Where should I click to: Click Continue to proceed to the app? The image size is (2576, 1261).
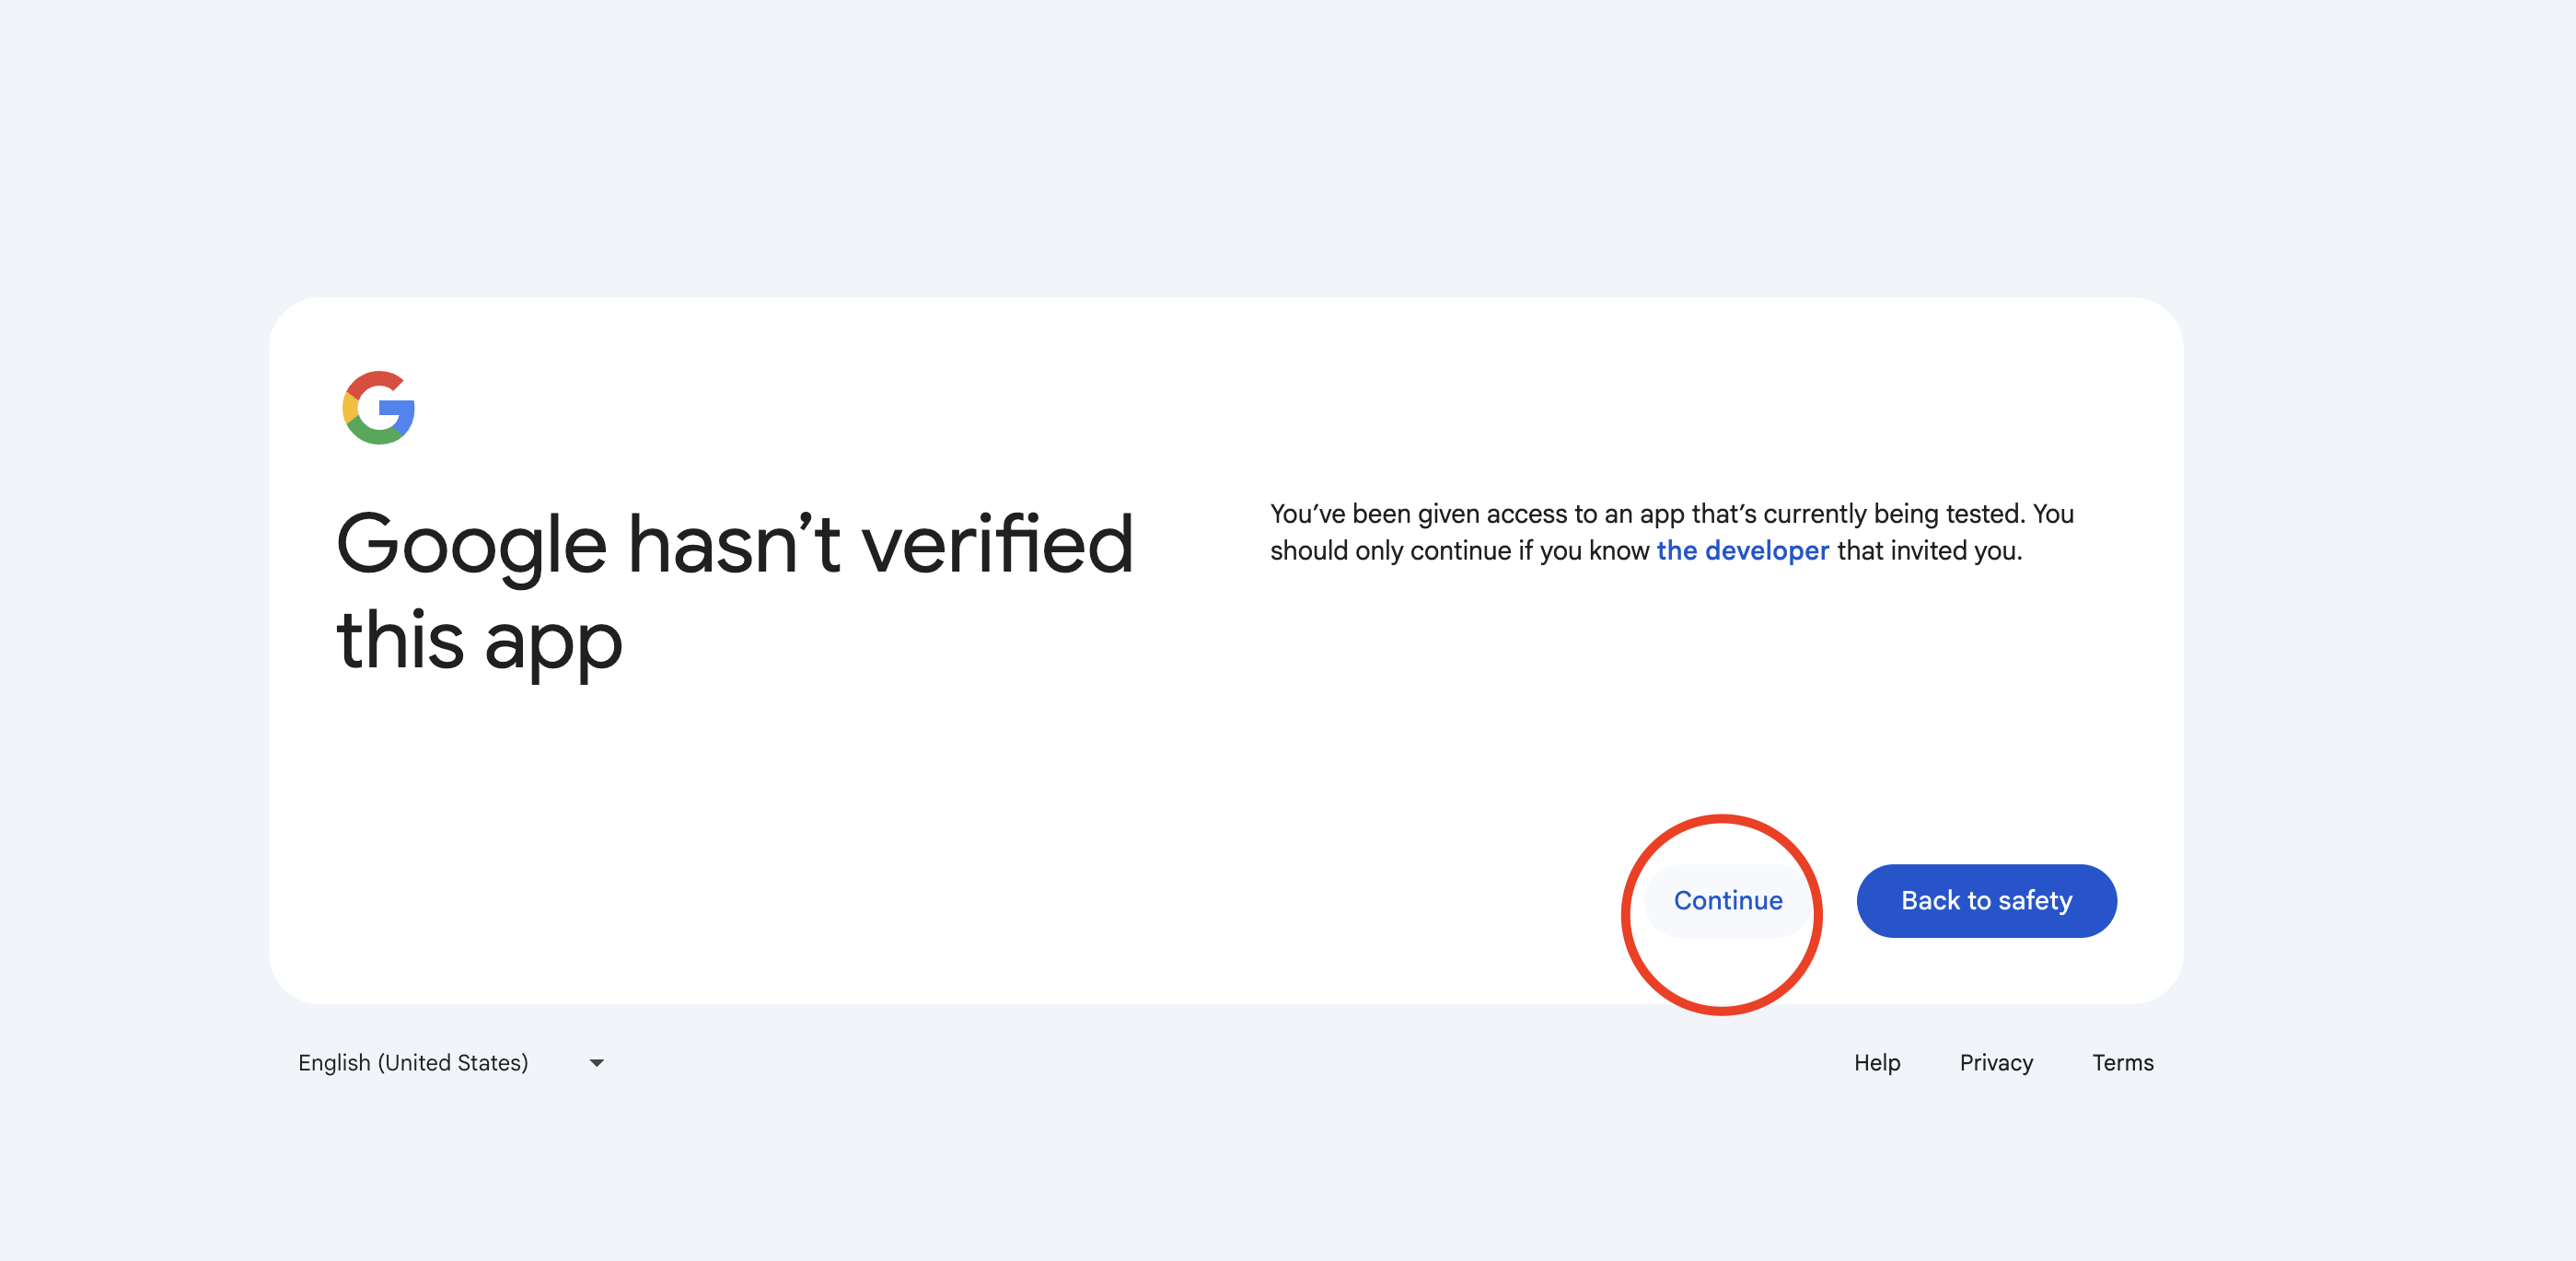pyautogui.click(x=1728, y=901)
